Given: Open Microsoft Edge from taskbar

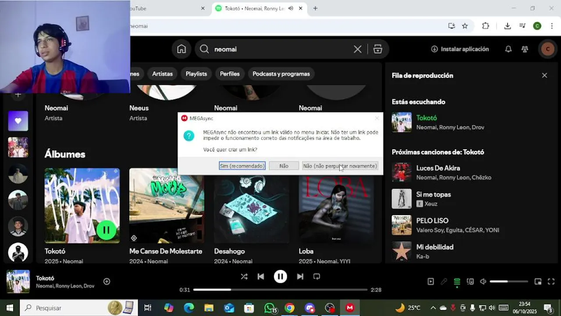Looking at the screenshot, I should (x=188, y=308).
